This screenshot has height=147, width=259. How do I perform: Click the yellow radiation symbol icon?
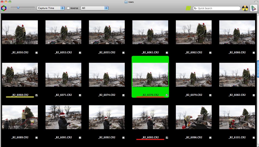[245, 8]
